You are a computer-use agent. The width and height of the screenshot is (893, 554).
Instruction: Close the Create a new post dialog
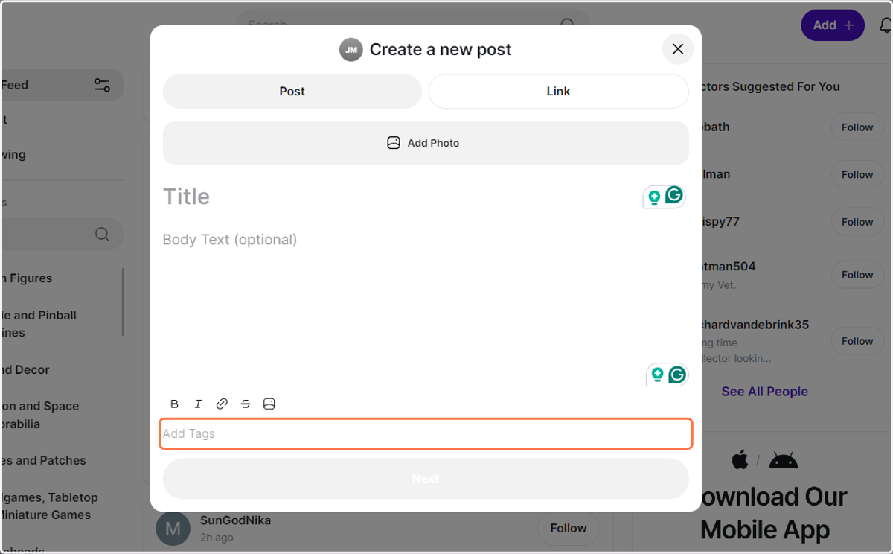tap(678, 49)
